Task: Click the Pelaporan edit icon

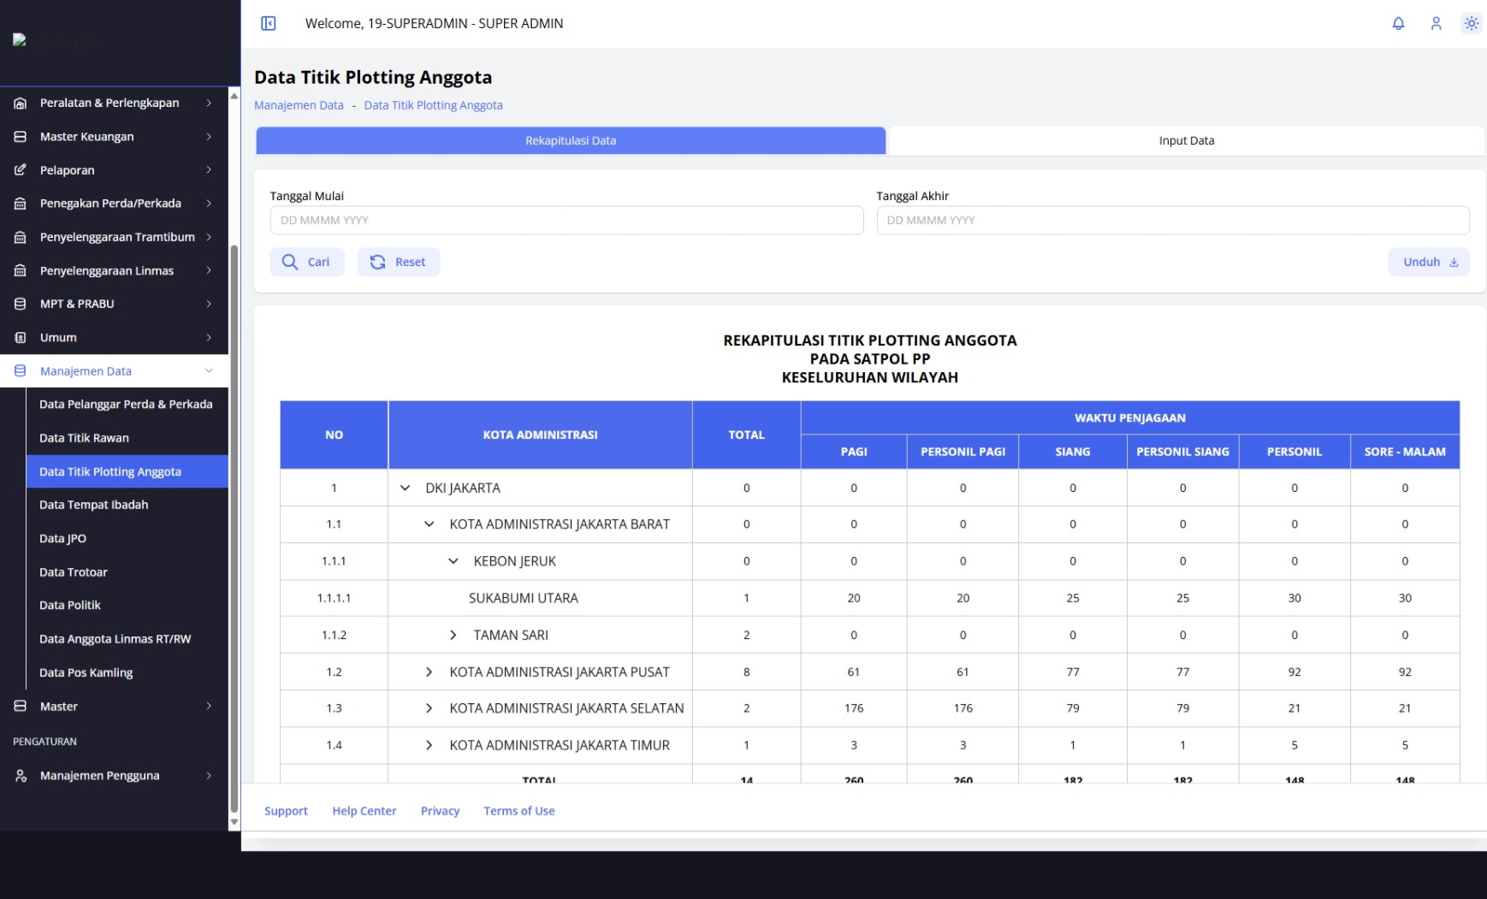Action: (21, 170)
